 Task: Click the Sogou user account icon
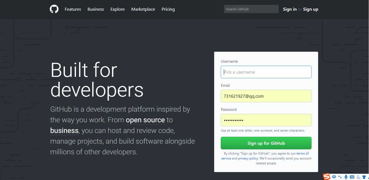(x=358, y=177)
